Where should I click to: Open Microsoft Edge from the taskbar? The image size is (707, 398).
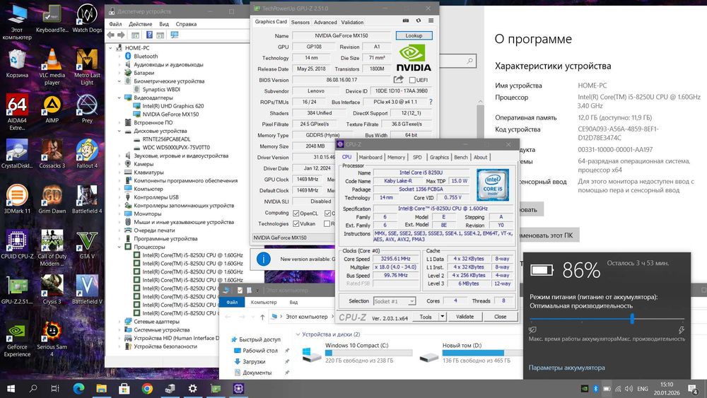click(79, 388)
